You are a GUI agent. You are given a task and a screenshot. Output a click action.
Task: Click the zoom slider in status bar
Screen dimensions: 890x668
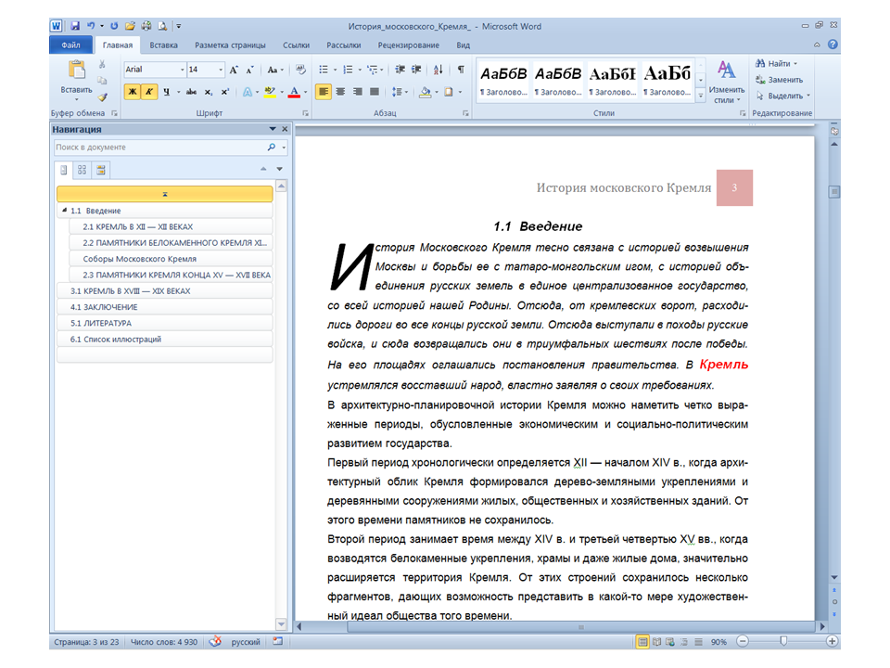click(x=784, y=642)
